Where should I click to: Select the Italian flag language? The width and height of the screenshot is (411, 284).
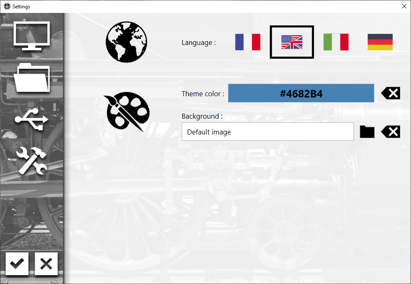click(336, 42)
